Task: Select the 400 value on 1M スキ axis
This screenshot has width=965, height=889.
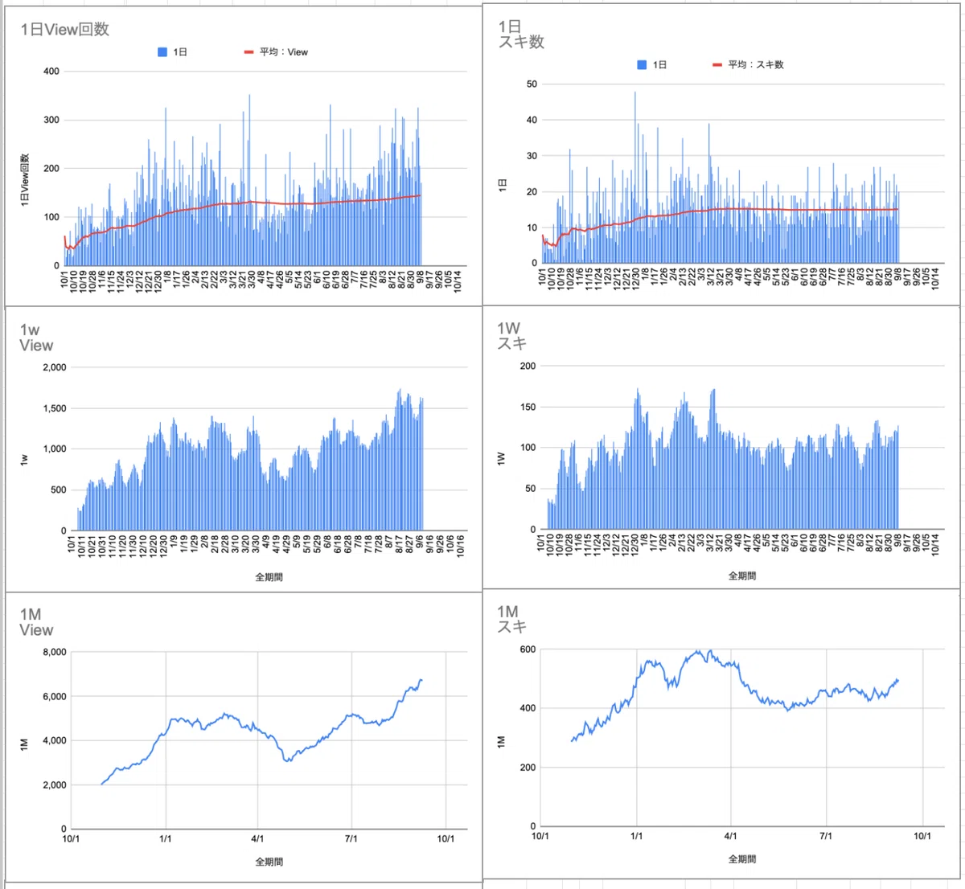Action: [x=528, y=708]
